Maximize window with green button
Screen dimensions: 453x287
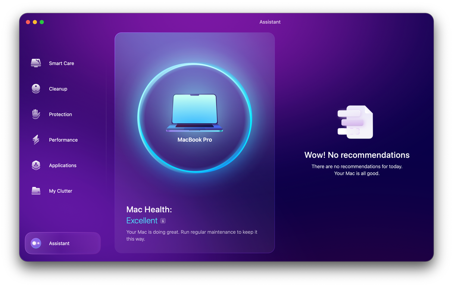click(42, 22)
